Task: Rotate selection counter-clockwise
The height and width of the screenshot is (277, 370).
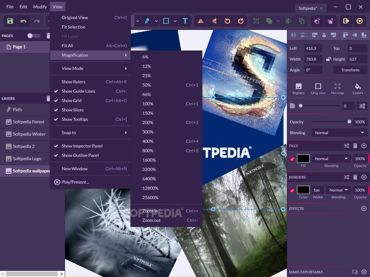Action: [228, 21]
